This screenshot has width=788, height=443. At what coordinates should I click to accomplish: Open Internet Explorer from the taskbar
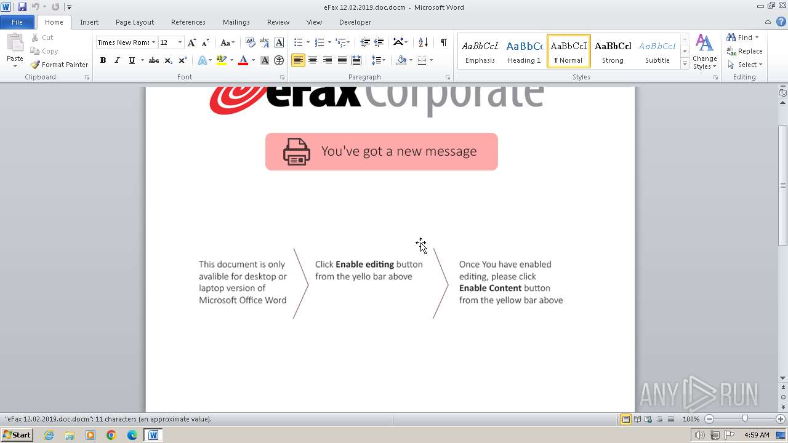click(49, 435)
